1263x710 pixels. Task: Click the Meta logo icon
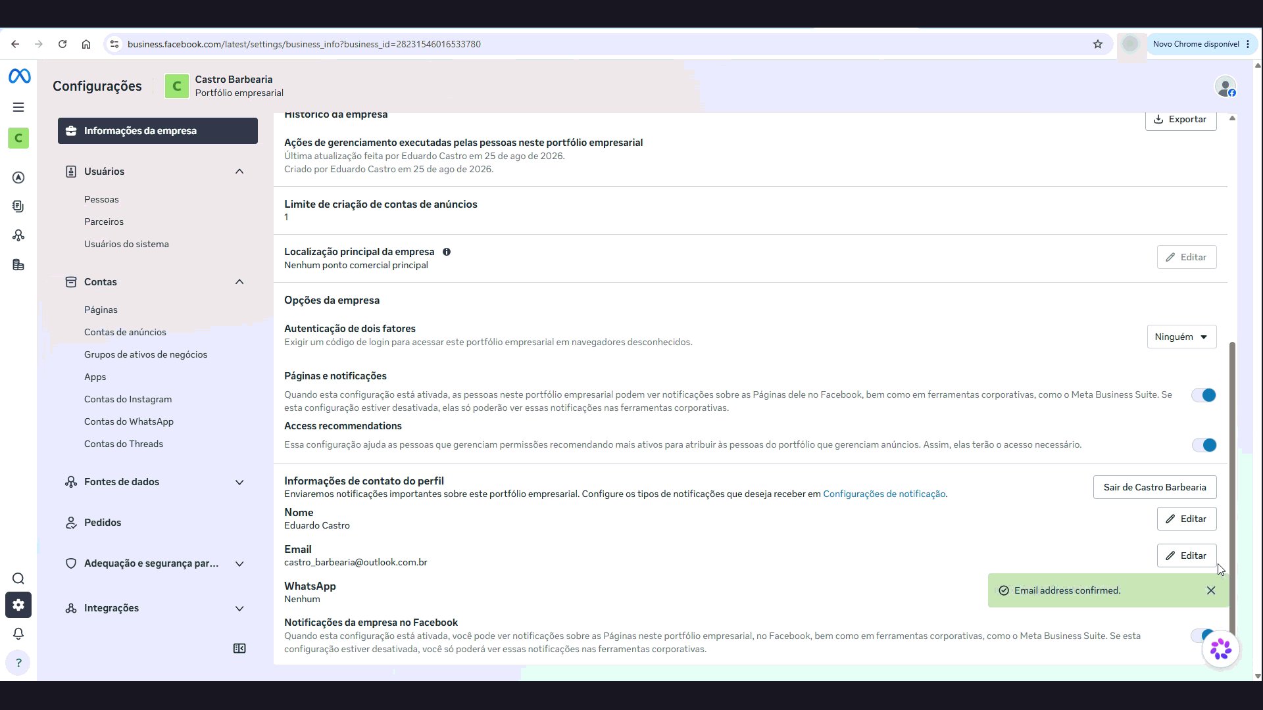click(19, 76)
